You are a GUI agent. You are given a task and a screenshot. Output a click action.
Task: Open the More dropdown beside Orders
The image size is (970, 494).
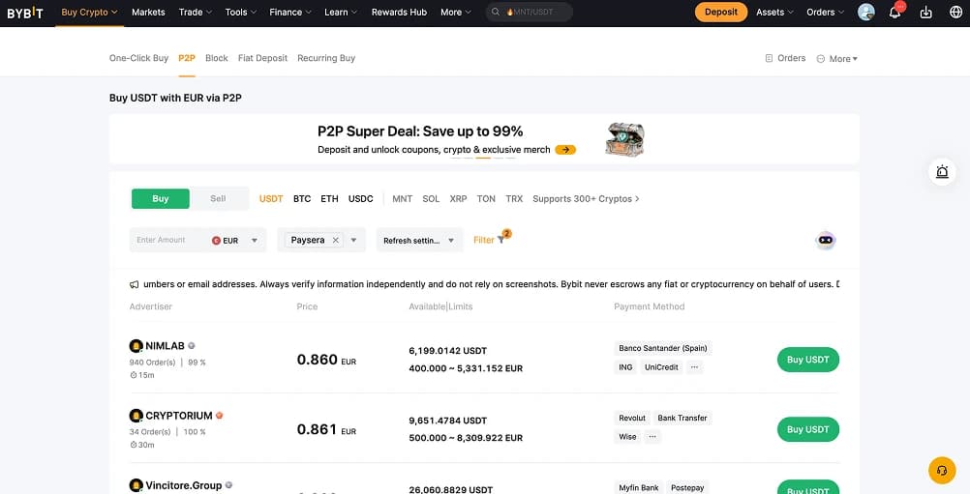[837, 59]
